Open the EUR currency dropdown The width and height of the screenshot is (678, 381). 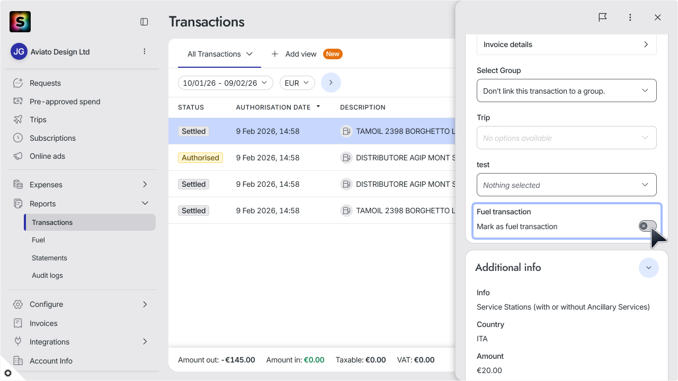tap(297, 83)
